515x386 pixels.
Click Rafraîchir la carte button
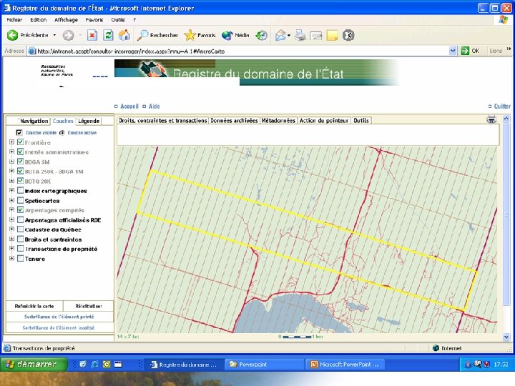click(x=34, y=306)
